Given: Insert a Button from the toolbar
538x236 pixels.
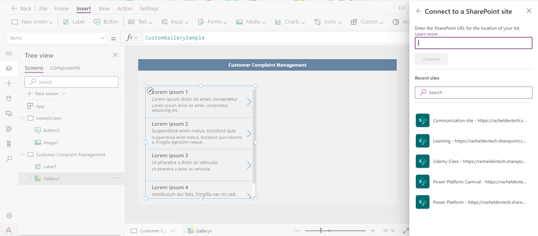Looking at the screenshot, I should click(x=106, y=22).
